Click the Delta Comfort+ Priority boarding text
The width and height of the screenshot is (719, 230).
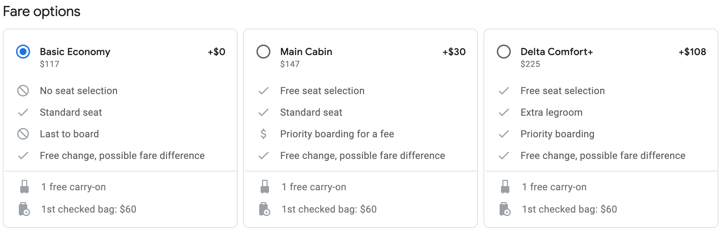tap(557, 134)
